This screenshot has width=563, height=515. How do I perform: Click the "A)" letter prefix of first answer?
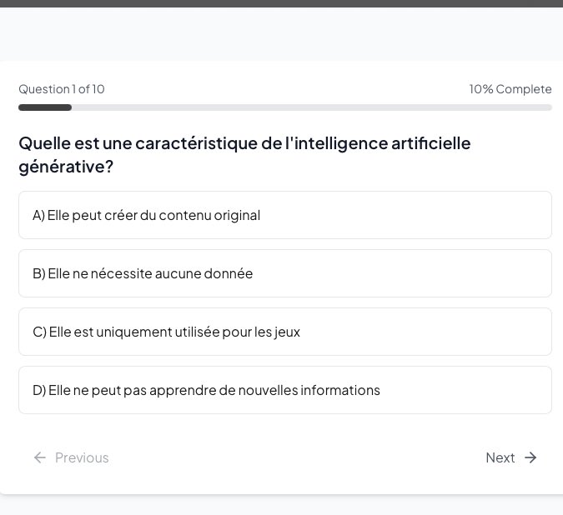(x=38, y=215)
